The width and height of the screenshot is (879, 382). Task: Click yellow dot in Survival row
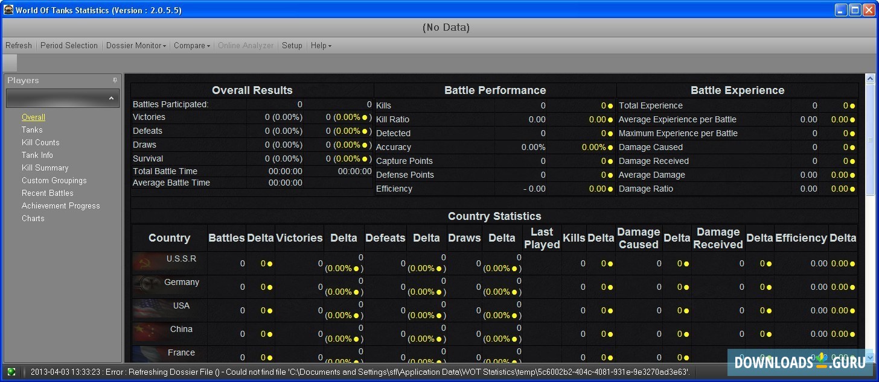coord(365,159)
